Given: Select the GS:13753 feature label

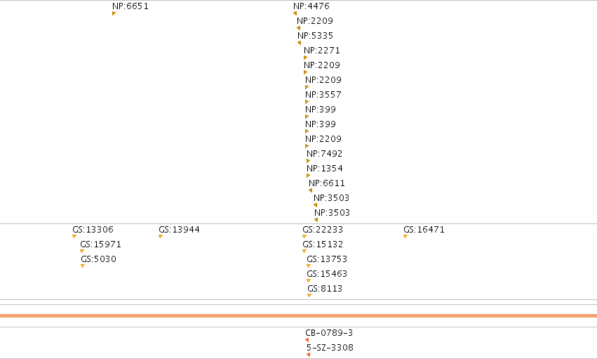Looking at the screenshot, I should point(327,259).
